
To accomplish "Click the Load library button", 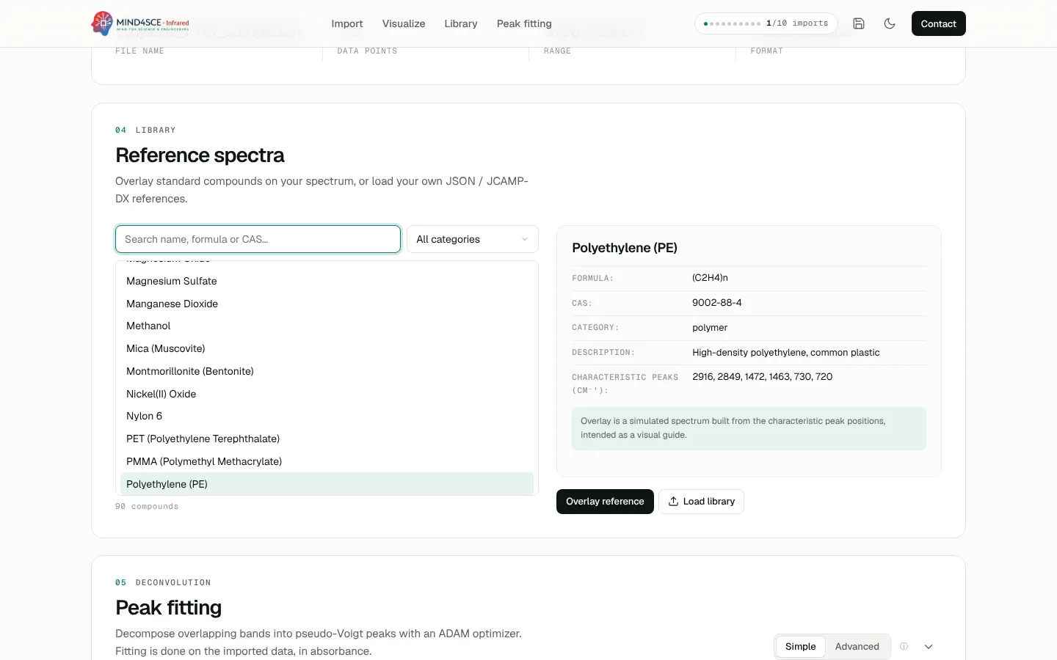I will (701, 502).
